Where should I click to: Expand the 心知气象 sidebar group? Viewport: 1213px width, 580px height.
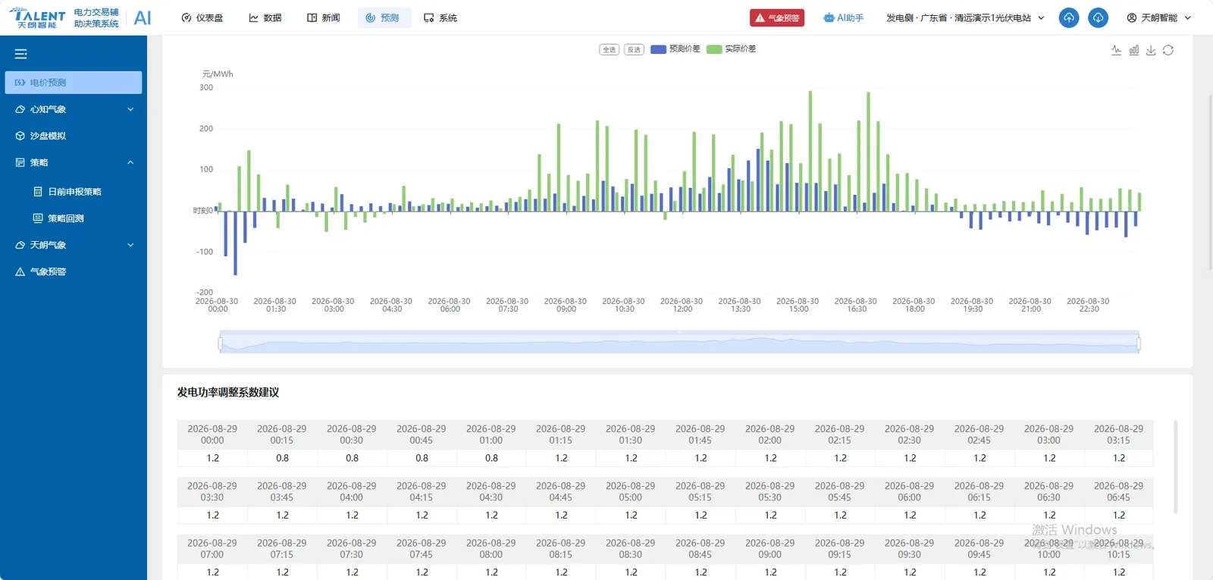coord(74,109)
